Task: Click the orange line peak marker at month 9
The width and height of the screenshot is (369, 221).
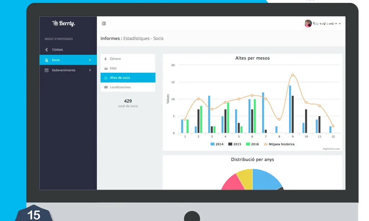Action: (x=293, y=75)
